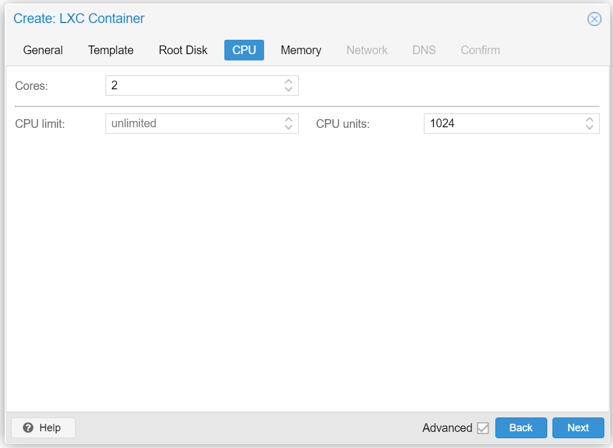Screen dimensions: 613x448
Task: Increase CPU units with up arrow
Action: [589, 119]
